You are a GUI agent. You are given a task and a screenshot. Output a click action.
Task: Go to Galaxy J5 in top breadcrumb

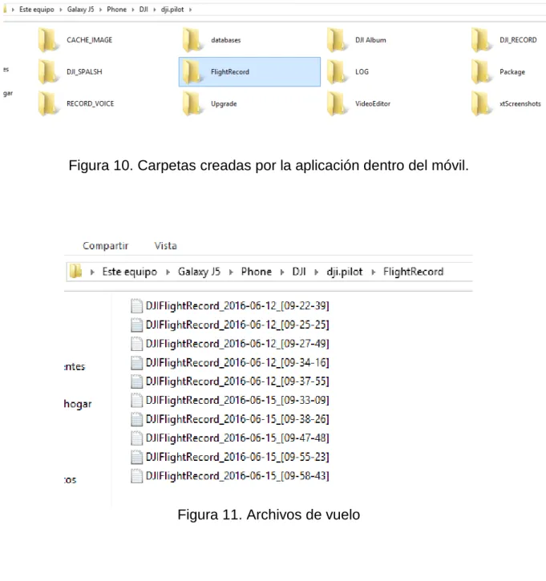point(80,10)
